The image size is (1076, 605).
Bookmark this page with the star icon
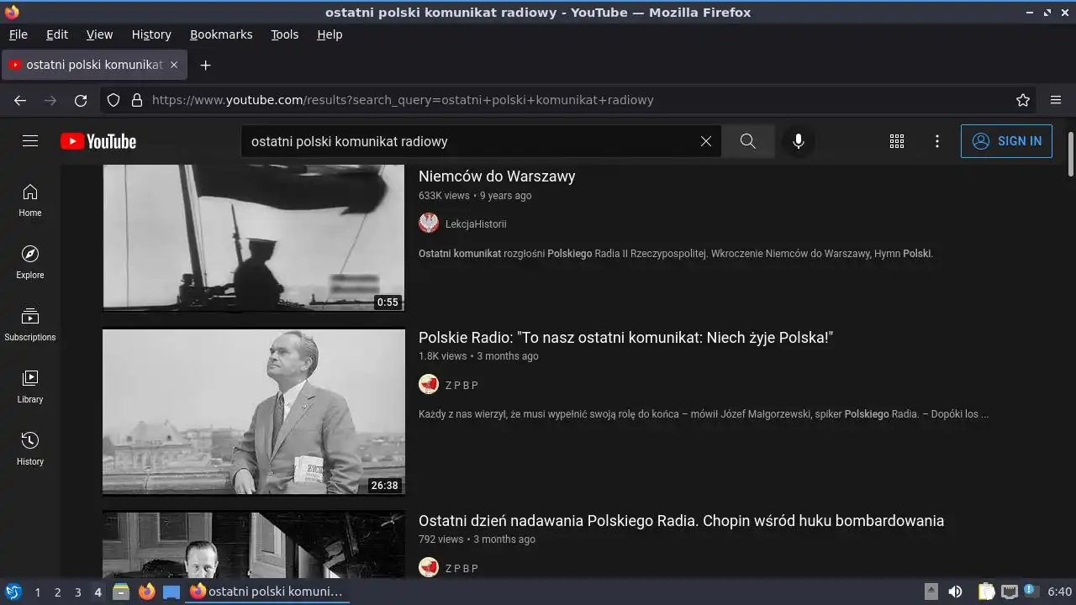1023,100
